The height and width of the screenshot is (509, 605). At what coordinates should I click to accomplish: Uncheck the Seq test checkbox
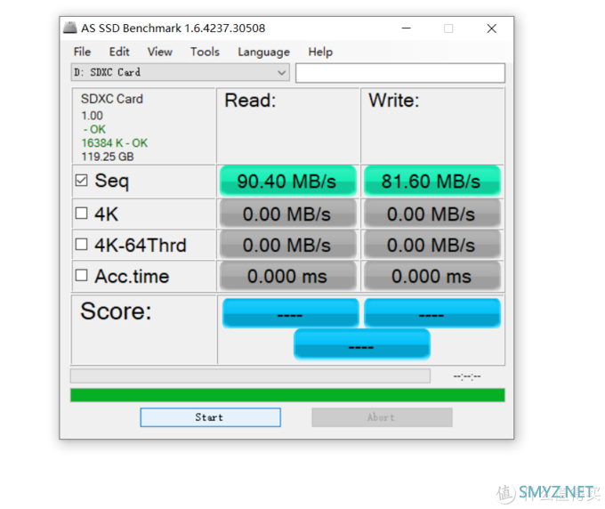(x=82, y=181)
